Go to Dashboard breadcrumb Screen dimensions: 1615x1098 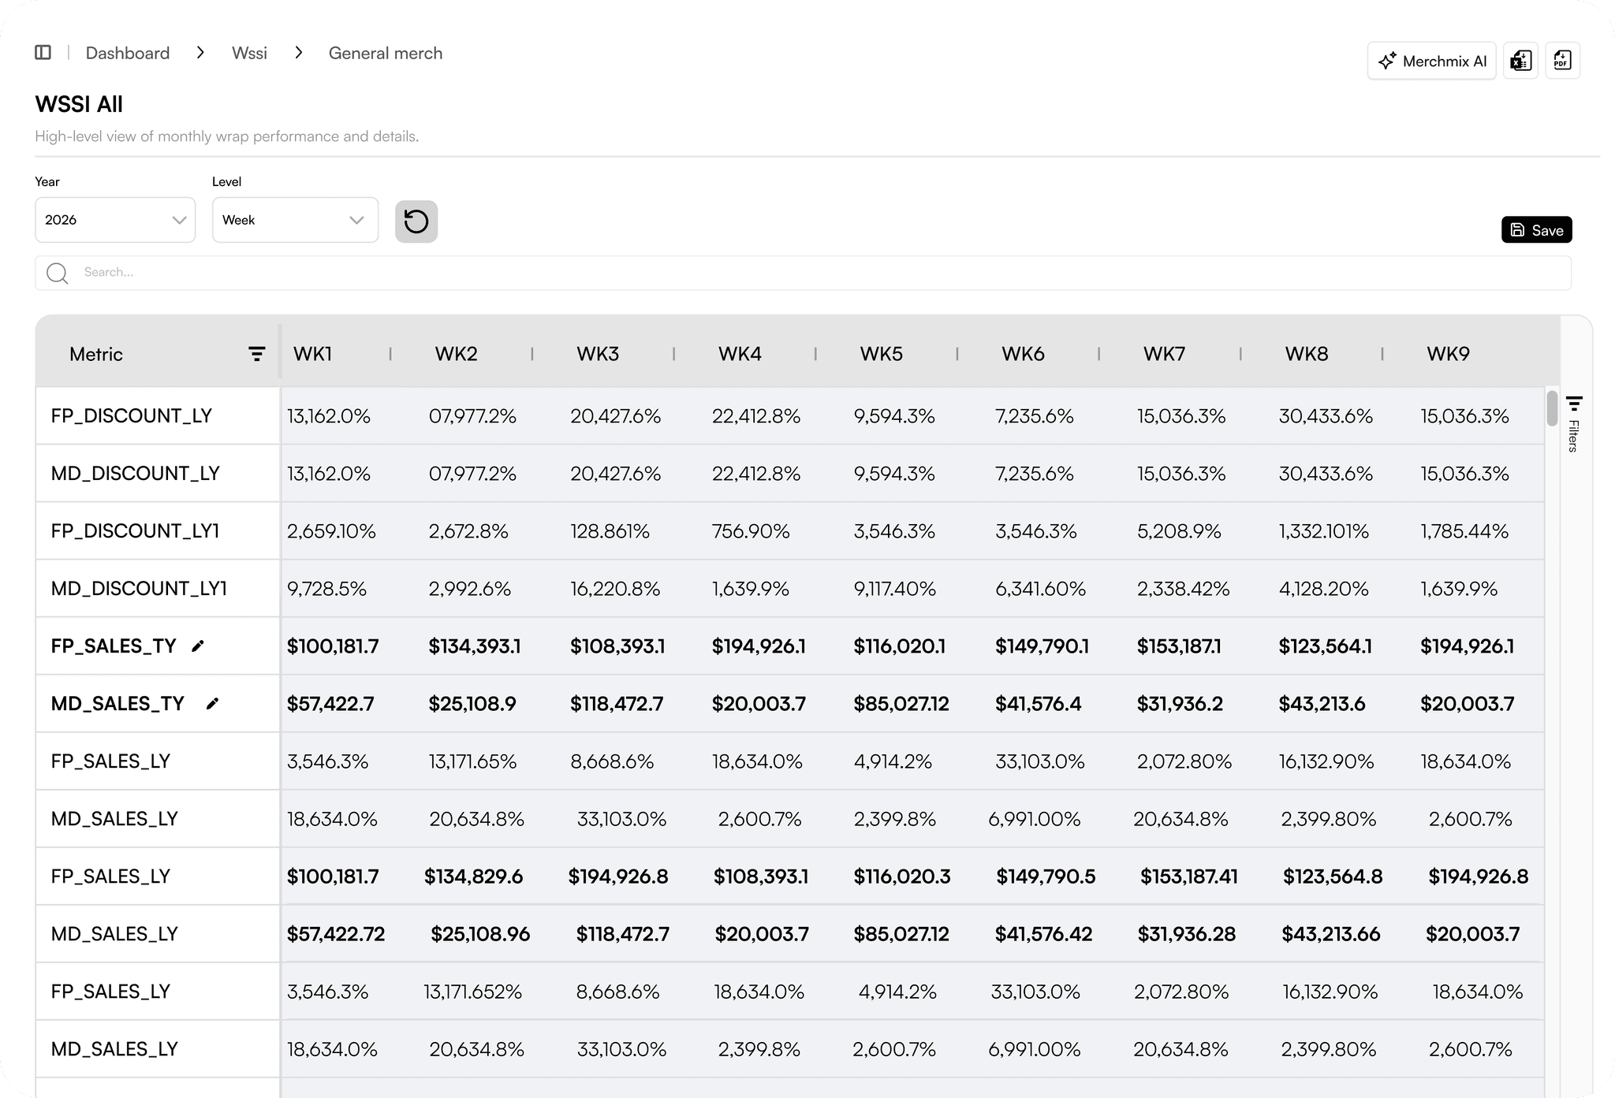pyautogui.click(x=128, y=53)
